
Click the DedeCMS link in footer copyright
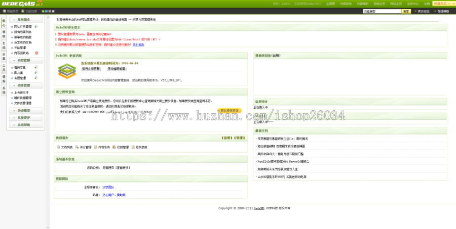point(259,208)
